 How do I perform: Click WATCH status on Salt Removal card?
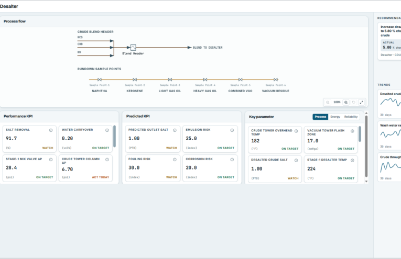coord(48,148)
